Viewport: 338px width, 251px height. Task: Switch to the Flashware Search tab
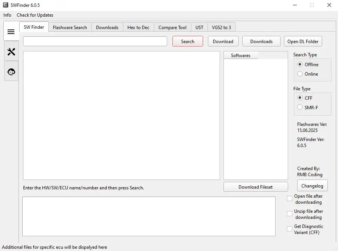[70, 27]
